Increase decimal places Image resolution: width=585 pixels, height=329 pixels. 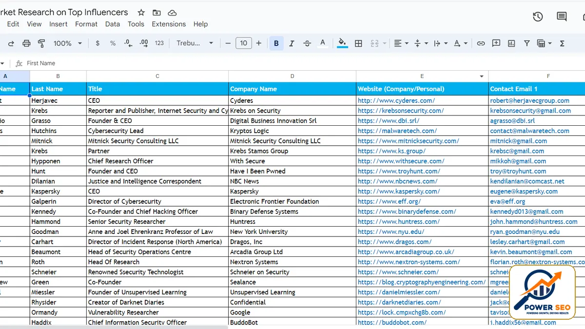pyautogui.click(x=144, y=43)
